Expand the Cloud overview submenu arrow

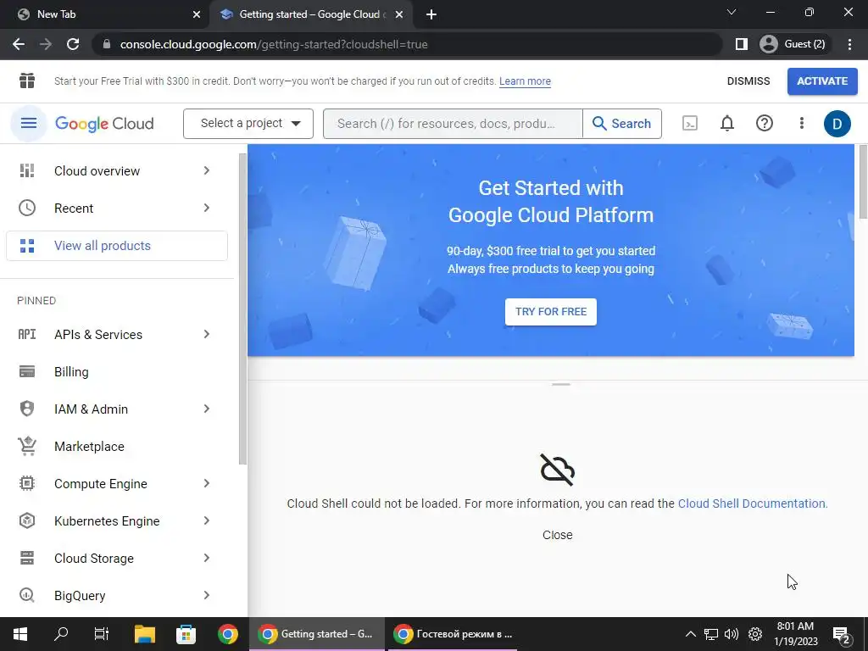click(x=207, y=170)
